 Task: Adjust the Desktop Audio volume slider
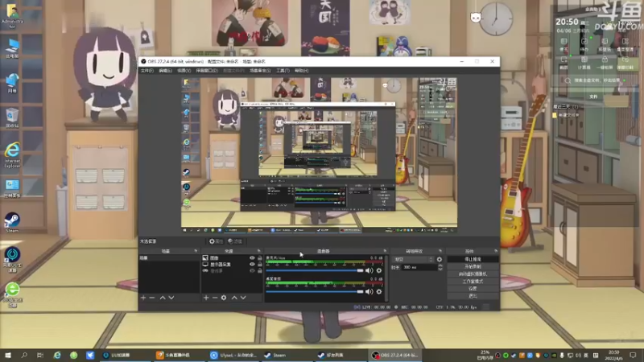[315, 292]
